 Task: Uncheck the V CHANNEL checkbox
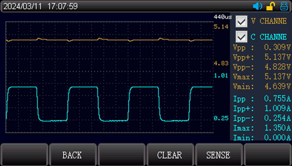[x=241, y=22]
